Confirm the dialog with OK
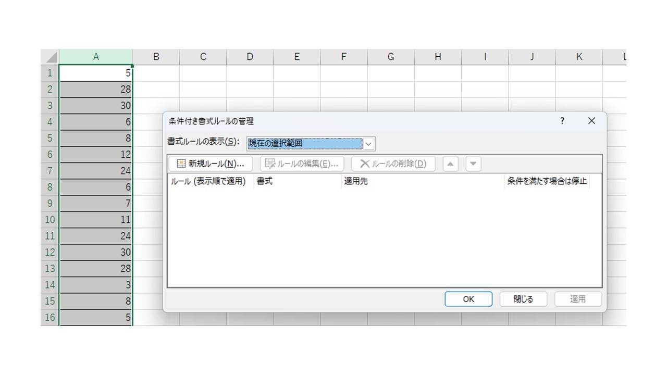This screenshot has width=667, height=375. tap(468, 299)
